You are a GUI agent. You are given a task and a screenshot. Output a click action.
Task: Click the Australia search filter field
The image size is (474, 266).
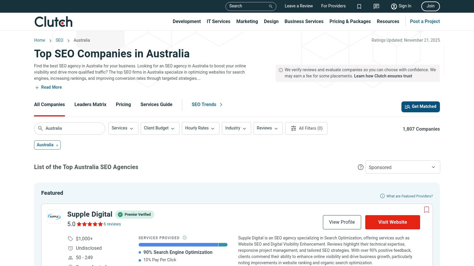69,128
